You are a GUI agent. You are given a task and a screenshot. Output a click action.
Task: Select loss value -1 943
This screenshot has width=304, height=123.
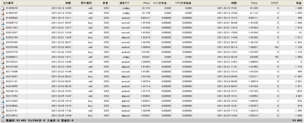pos(298,42)
